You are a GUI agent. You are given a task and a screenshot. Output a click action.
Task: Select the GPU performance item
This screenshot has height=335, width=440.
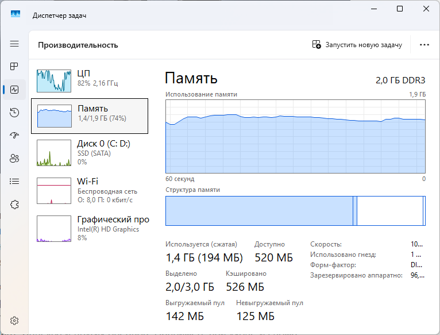click(92, 228)
